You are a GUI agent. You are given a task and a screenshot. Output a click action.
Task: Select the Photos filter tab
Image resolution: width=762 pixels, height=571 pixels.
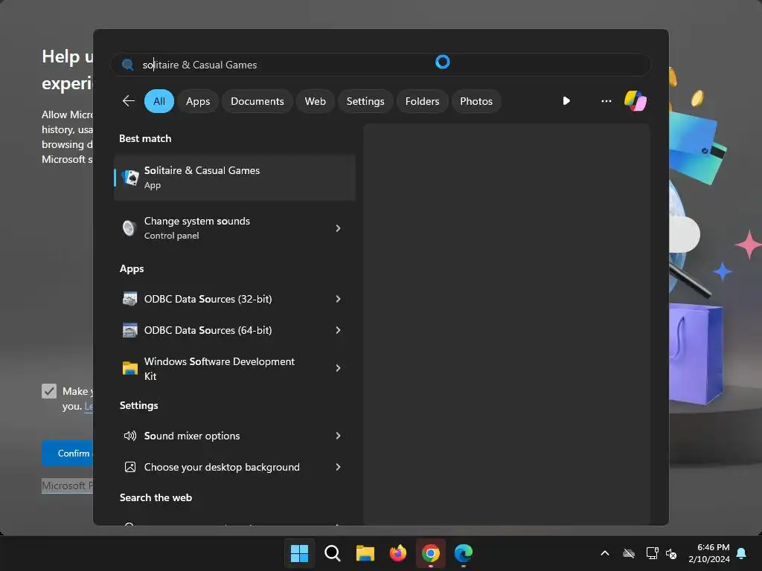coord(476,101)
